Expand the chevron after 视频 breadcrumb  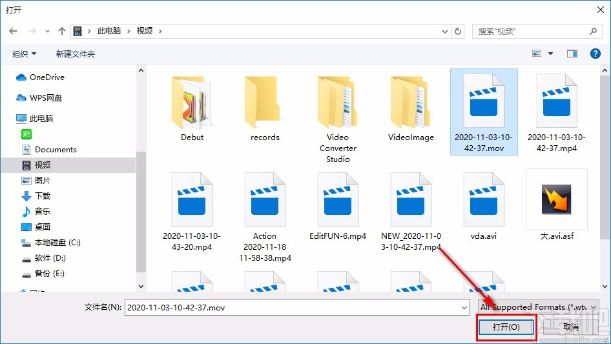point(160,31)
